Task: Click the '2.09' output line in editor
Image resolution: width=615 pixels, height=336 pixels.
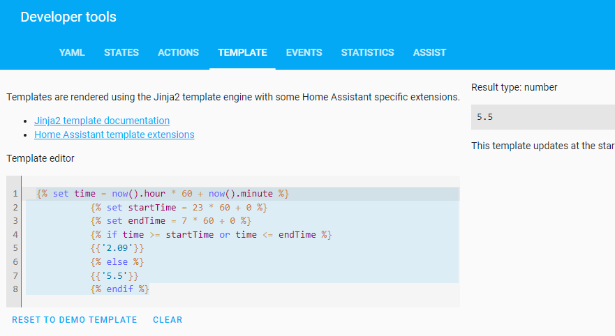Action: pos(117,248)
